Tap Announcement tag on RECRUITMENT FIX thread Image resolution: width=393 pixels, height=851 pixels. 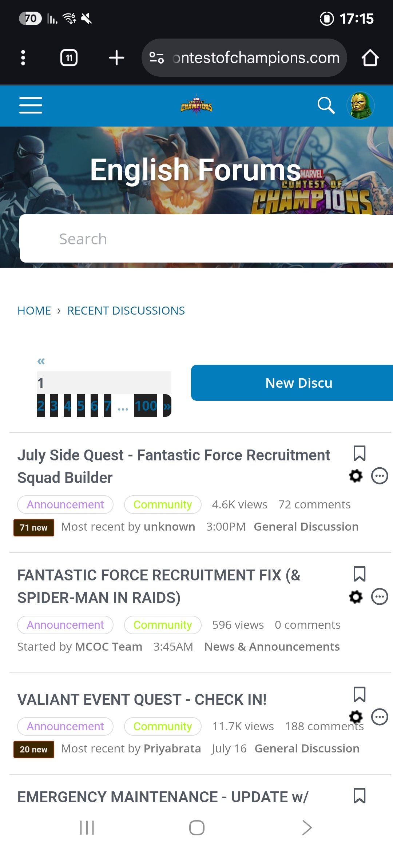click(65, 625)
